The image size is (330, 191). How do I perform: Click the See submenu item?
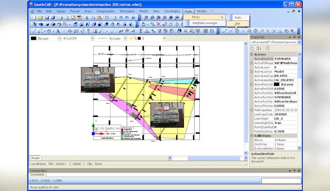(x=238, y=24)
